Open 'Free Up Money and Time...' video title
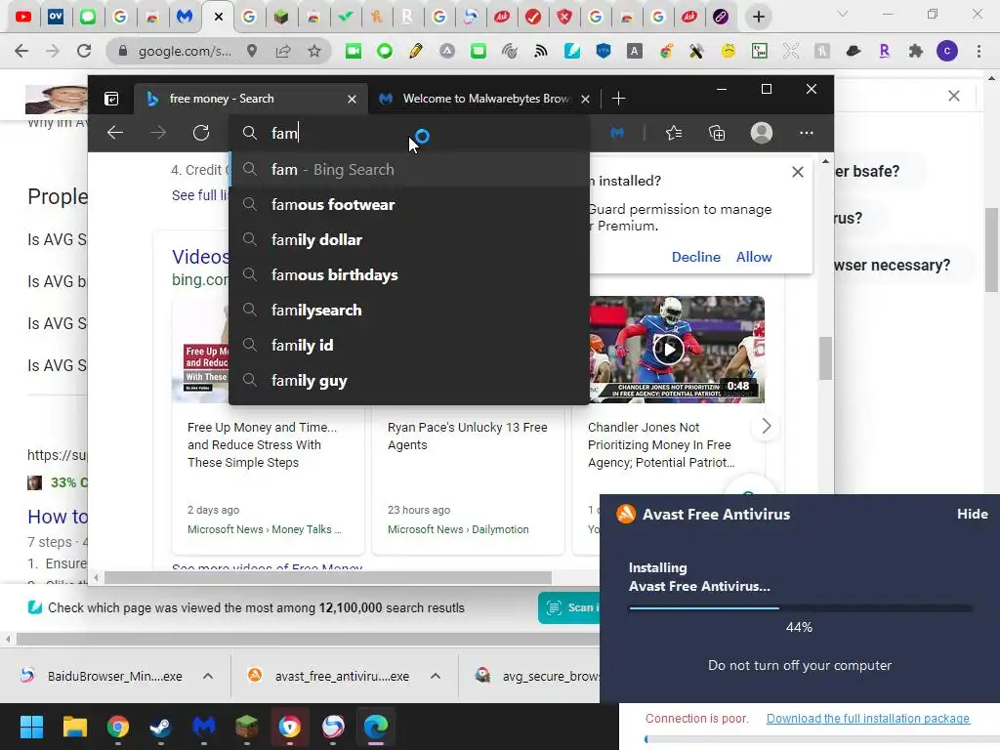Screen dimensions: 1000x750 pyautogui.click(x=262, y=444)
